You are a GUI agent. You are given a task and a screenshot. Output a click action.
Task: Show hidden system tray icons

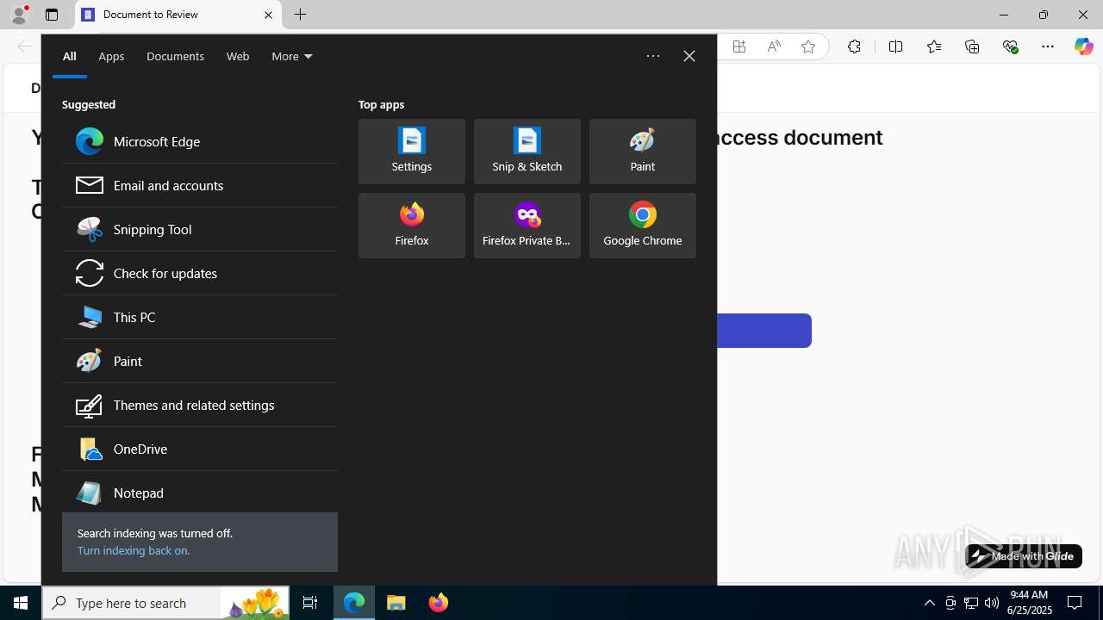coord(929,603)
